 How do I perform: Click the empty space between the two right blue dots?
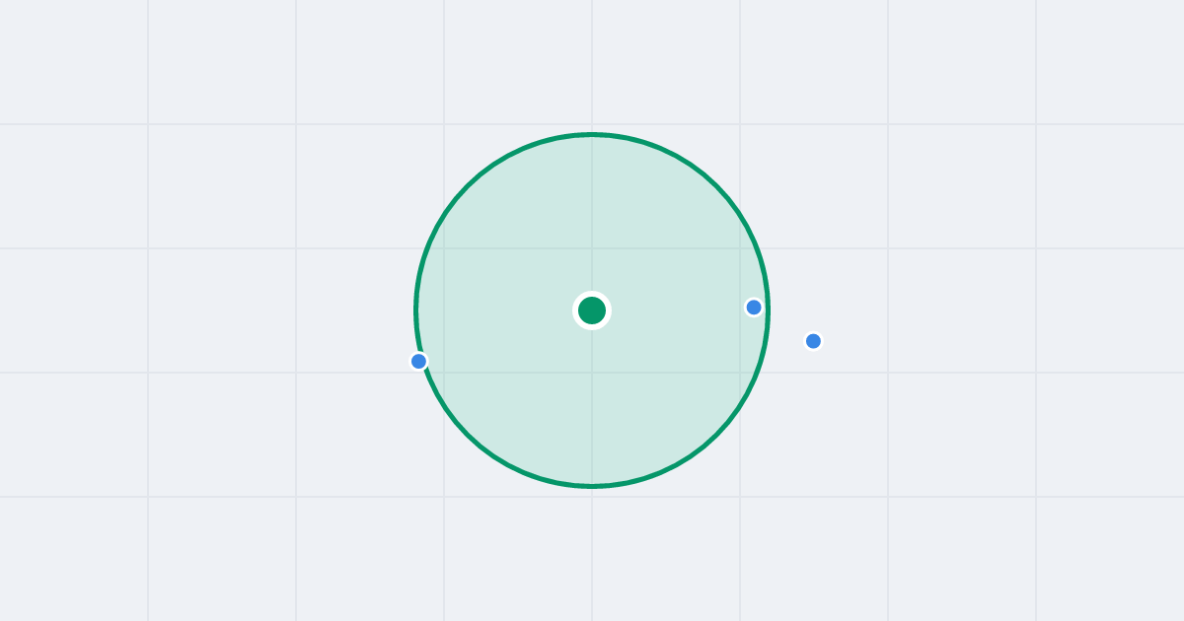(784, 325)
